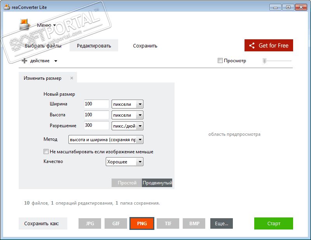The width and height of the screenshot is (311, 240).
Task: Click the reaConverter printer logo icon
Action: click(24, 25)
